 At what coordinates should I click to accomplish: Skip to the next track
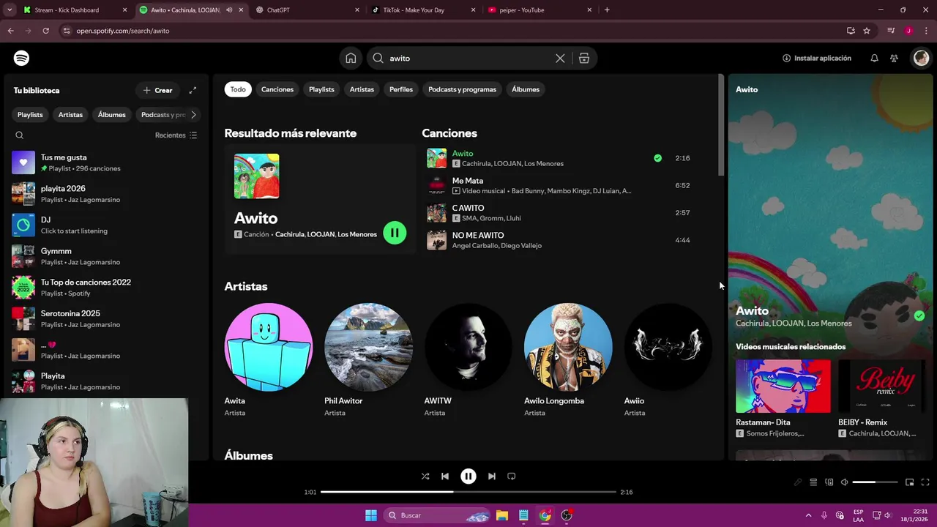492,476
